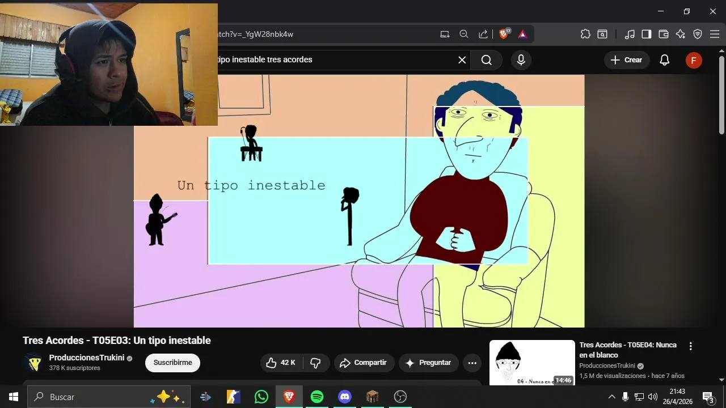Viewport: 726px width, 408px height.
Task: Open Minecraft from the taskbar
Action: pos(372,397)
